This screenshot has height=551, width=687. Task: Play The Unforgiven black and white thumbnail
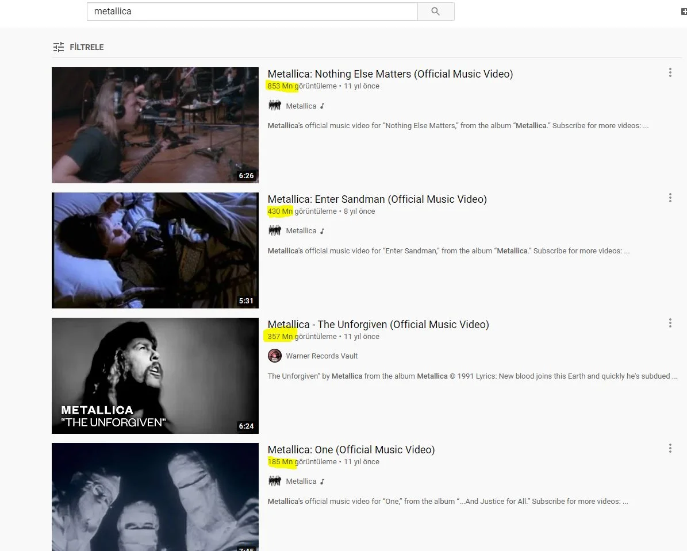click(x=155, y=375)
